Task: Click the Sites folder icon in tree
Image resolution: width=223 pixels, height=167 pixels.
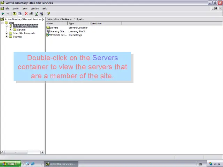Action: pos(7,23)
